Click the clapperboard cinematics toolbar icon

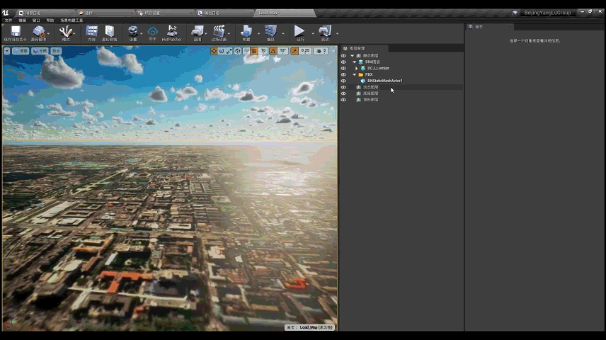(x=219, y=32)
